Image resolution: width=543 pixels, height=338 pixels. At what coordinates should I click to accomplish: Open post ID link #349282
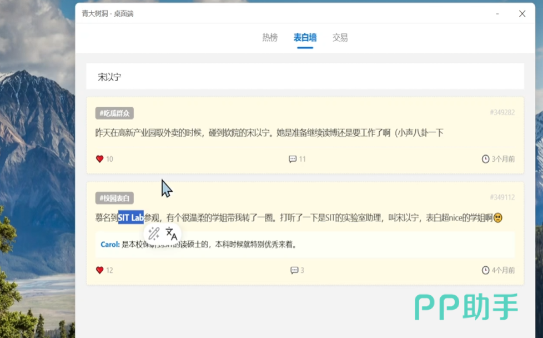pyautogui.click(x=502, y=112)
